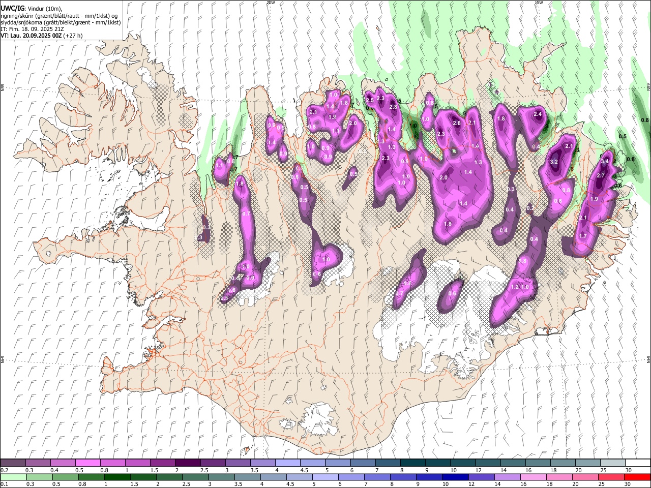Click the 'slydda/snjókoma' legend description line
This screenshot has height=488, width=651.
[61, 22]
